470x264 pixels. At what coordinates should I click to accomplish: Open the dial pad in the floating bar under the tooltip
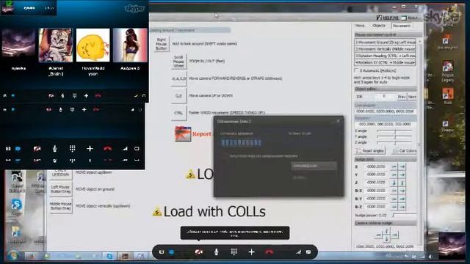pyautogui.click(x=234, y=252)
